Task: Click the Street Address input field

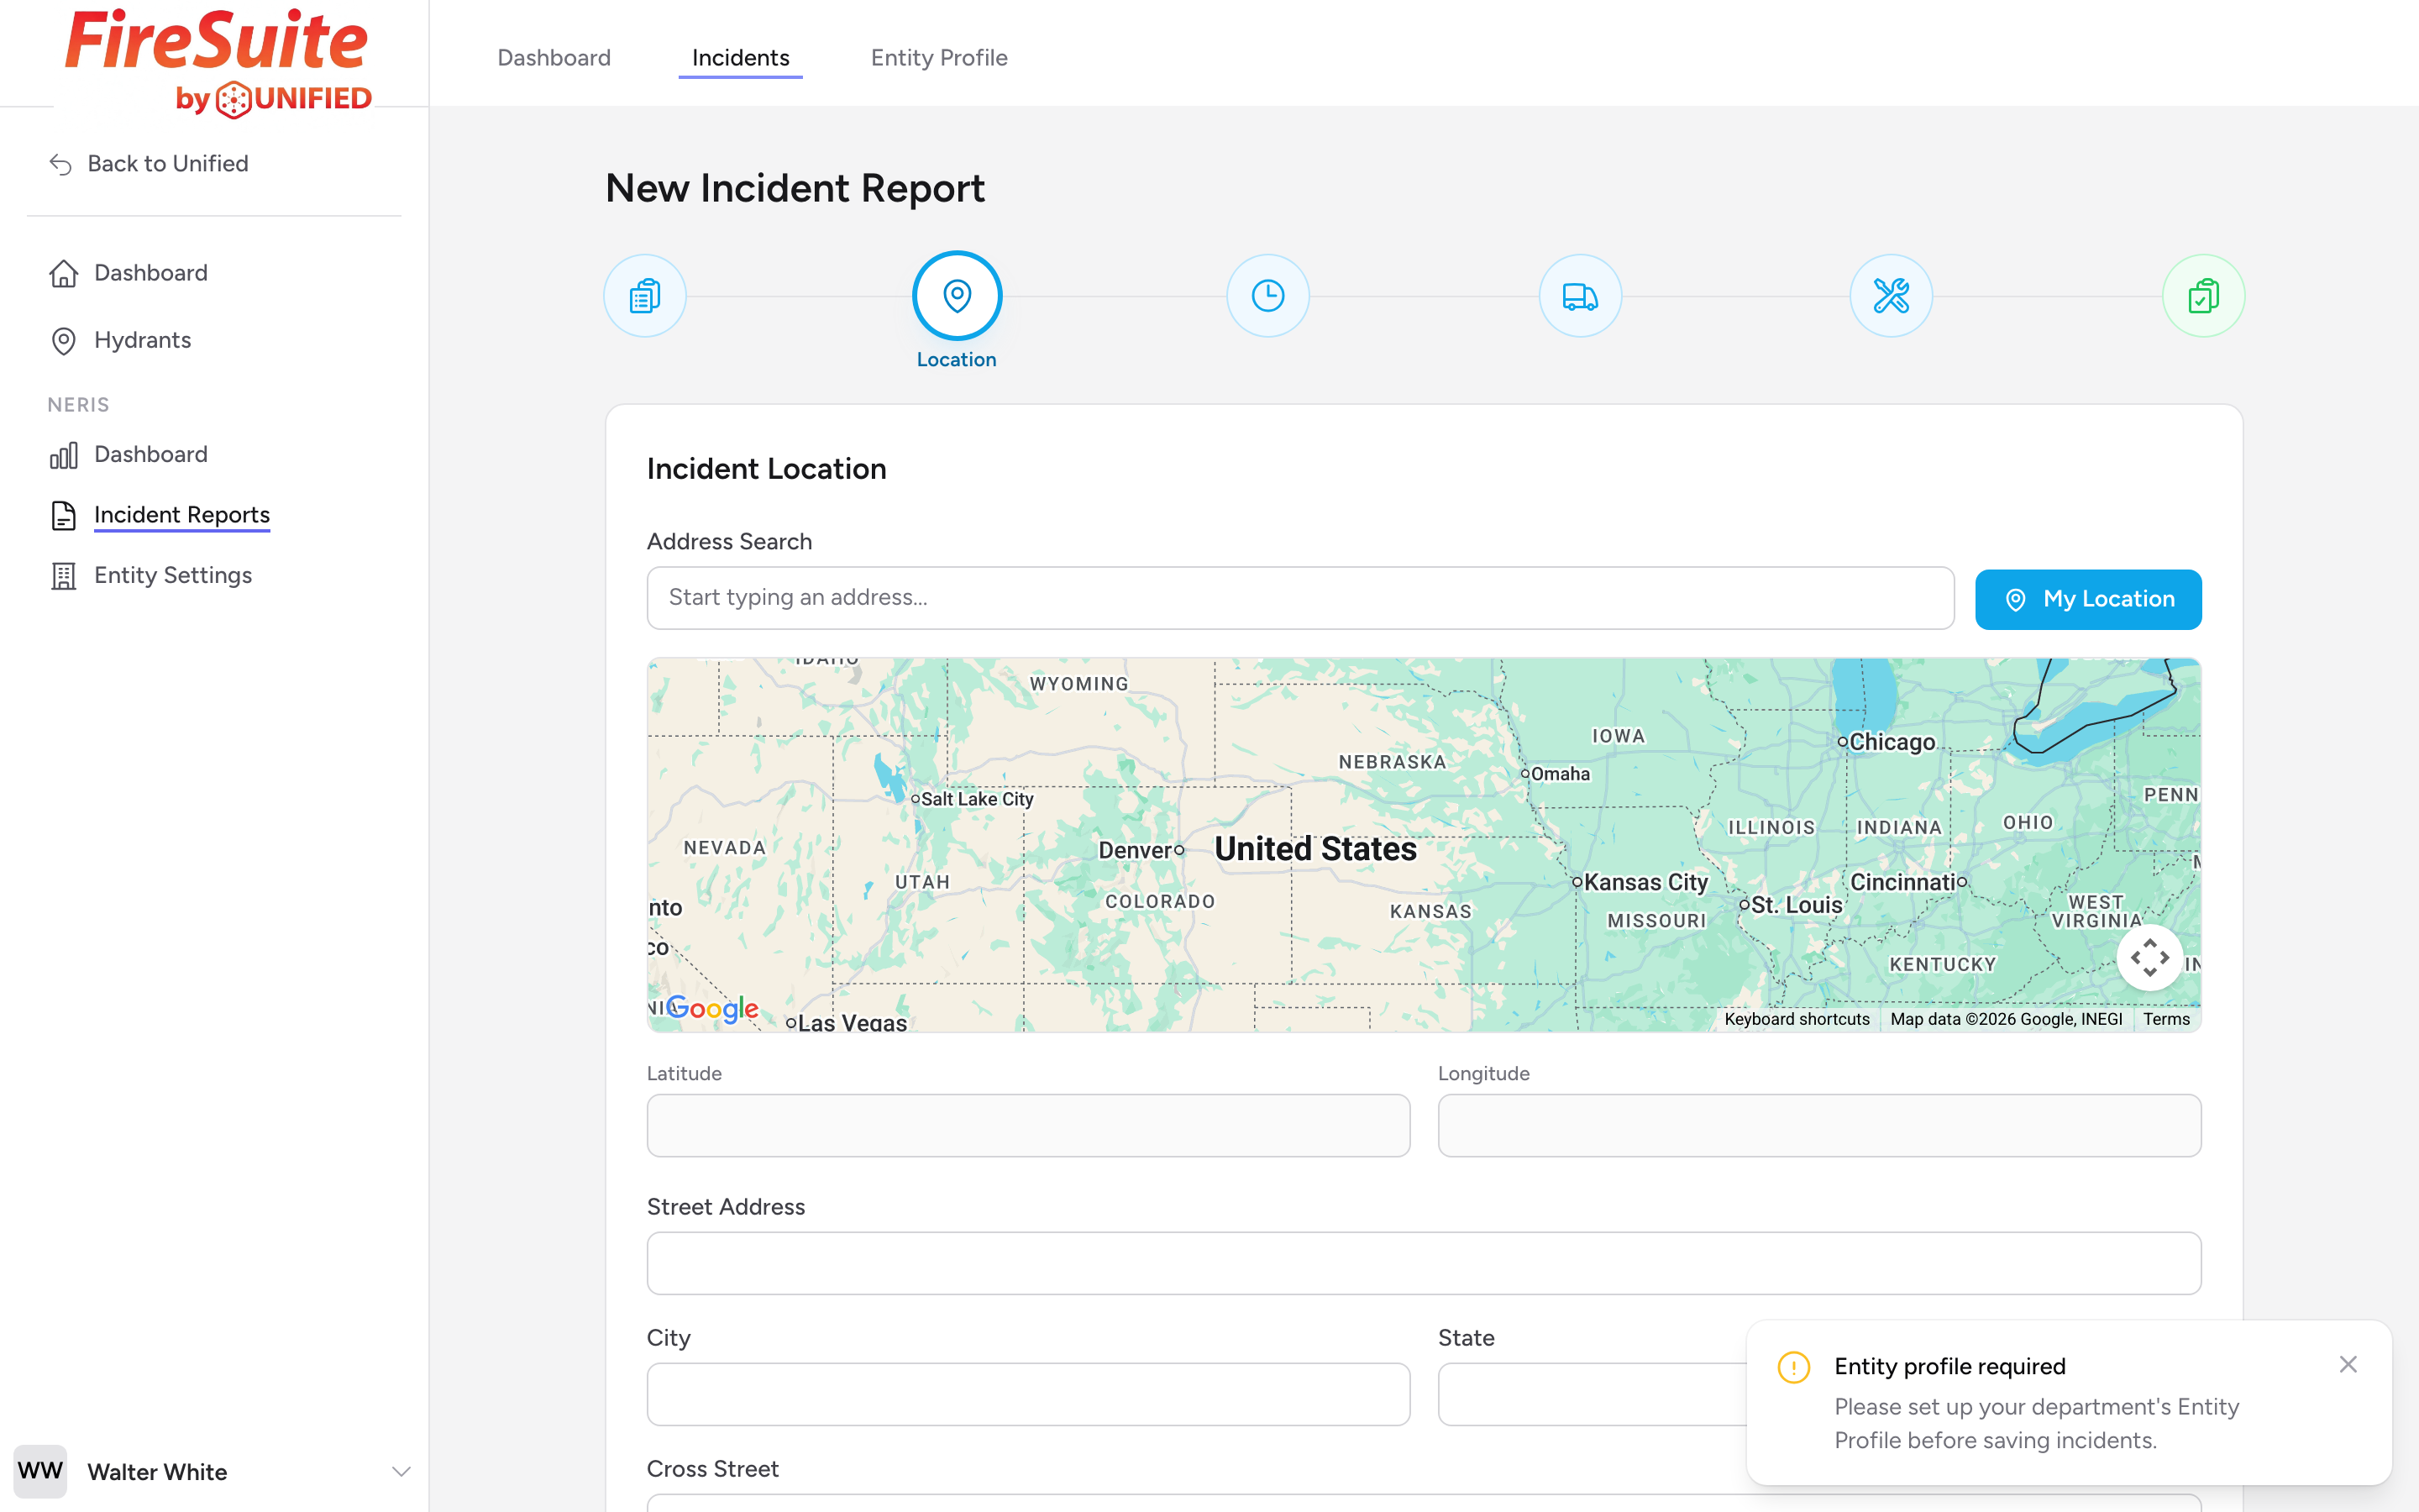Action: (x=1424, y=1263)
